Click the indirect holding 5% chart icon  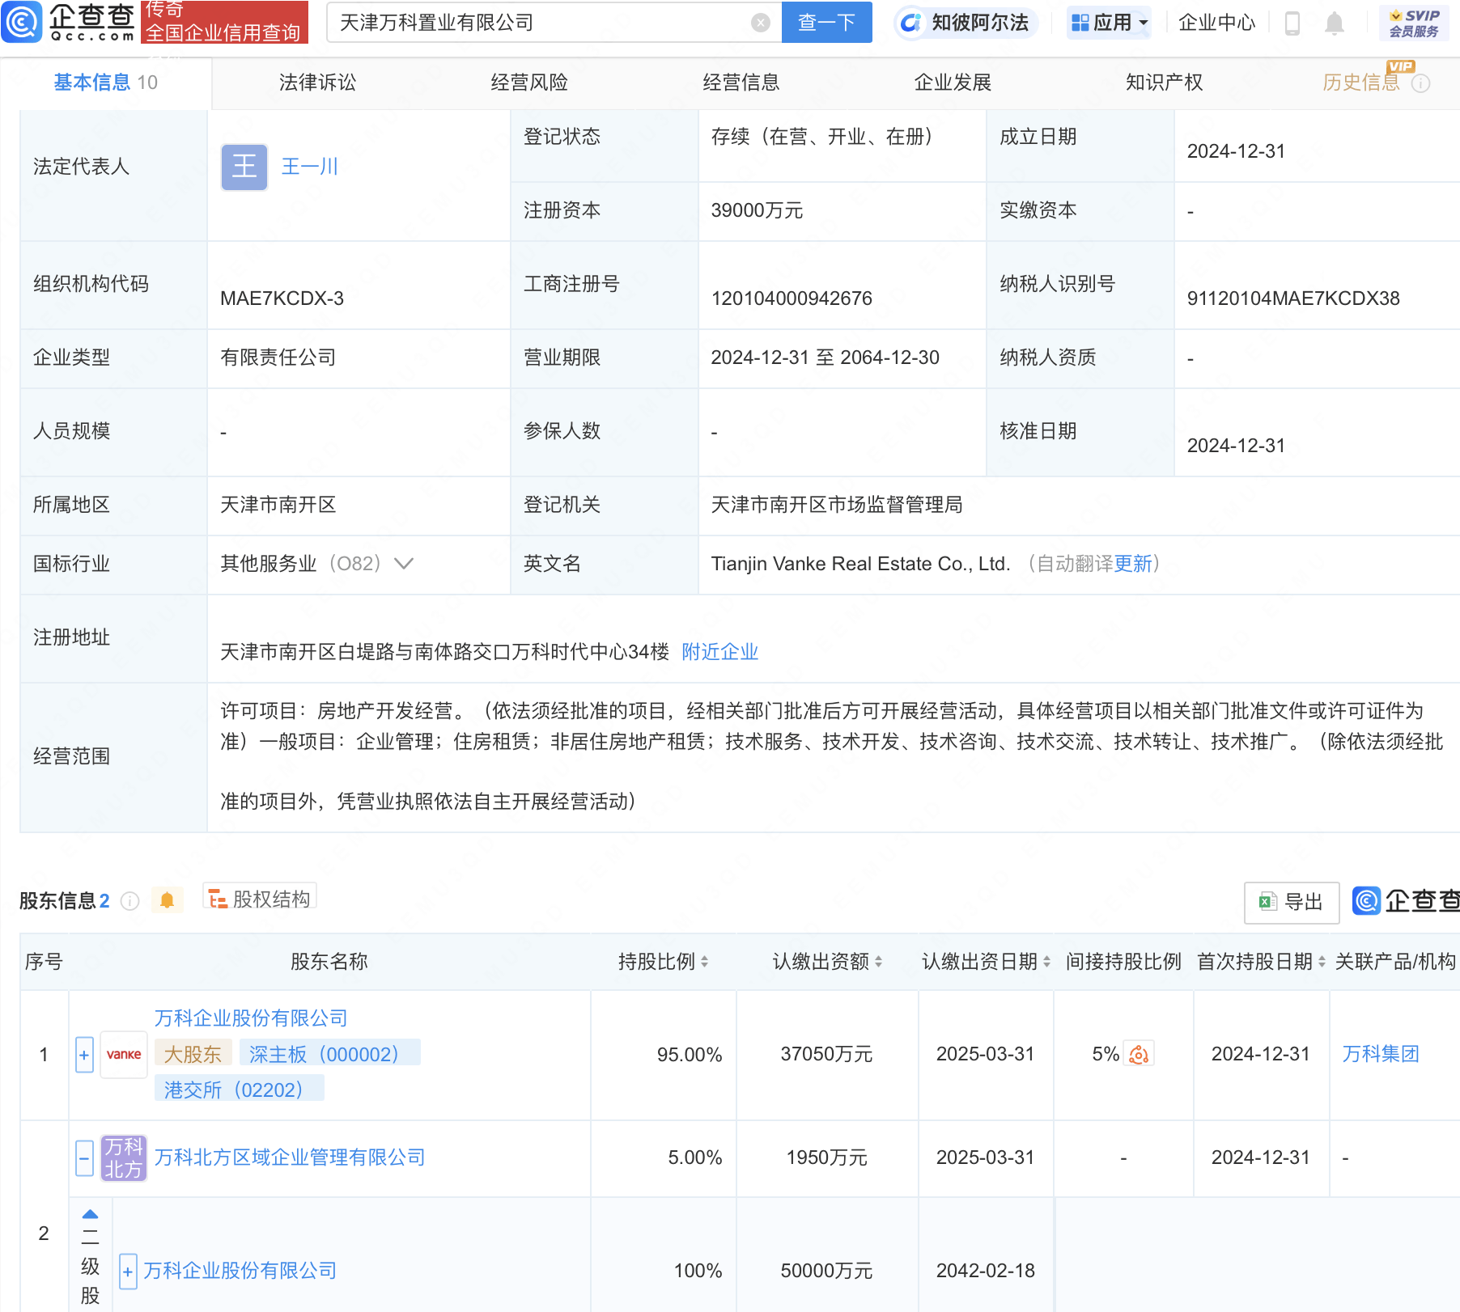tap(1139, 1054)
